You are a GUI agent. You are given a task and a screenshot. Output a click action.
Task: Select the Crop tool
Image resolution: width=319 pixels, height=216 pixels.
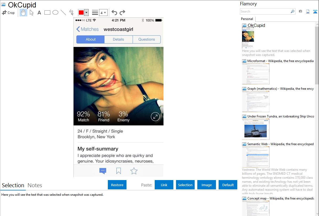pyautogui.click(x=8, y=13)
